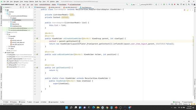Open the Help menu

coord(57,2)
